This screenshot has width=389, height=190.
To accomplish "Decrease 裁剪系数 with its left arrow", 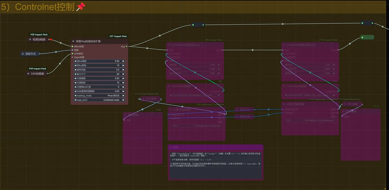I will click(75, 70).
